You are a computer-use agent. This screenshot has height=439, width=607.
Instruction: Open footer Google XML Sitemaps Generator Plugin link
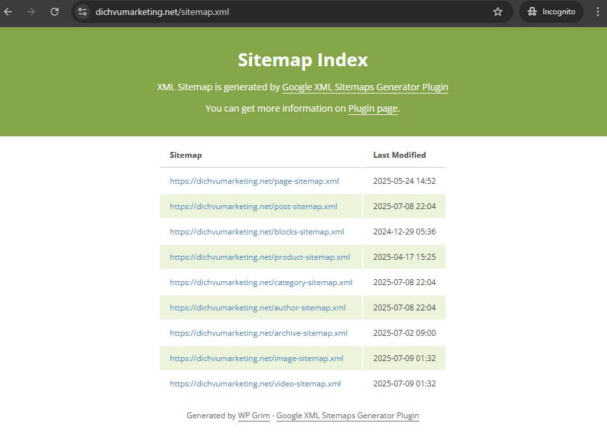coord(348,416)
